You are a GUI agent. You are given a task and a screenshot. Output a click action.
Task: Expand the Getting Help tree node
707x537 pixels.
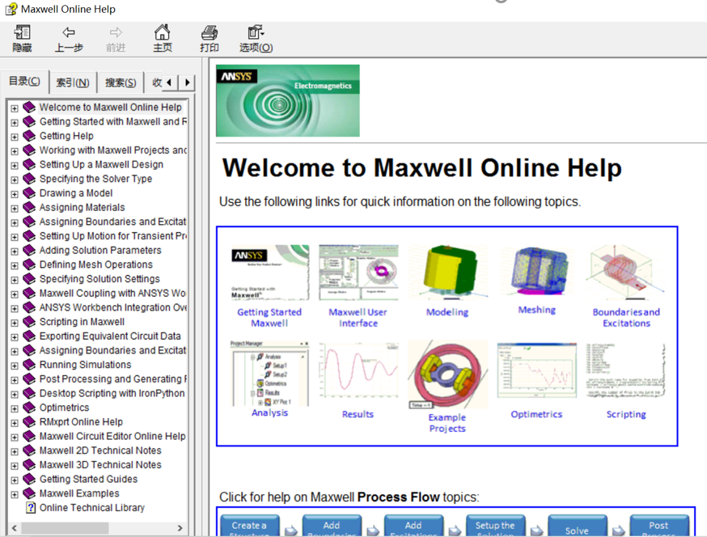(x=15, y=137)
